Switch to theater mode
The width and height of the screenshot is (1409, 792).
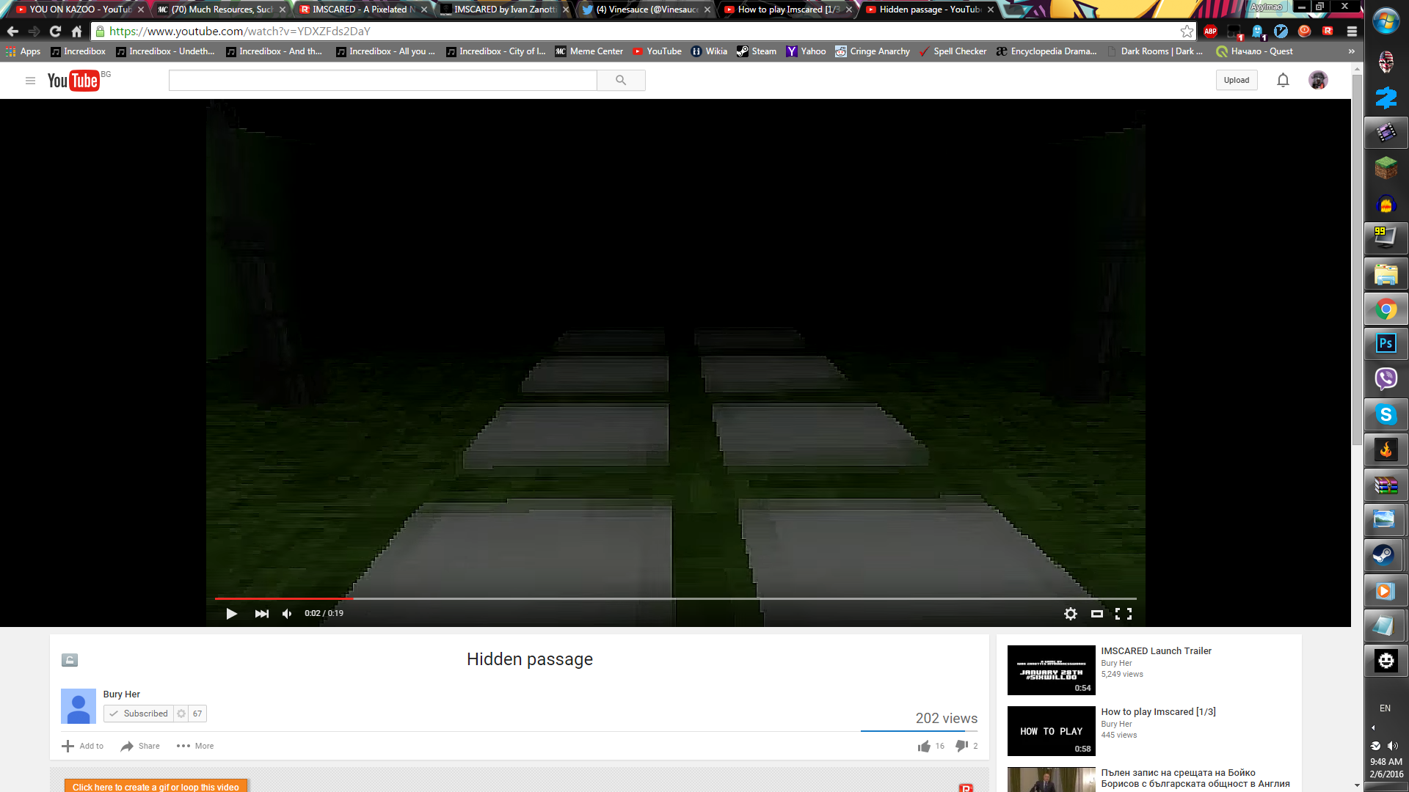(1096, 614)
